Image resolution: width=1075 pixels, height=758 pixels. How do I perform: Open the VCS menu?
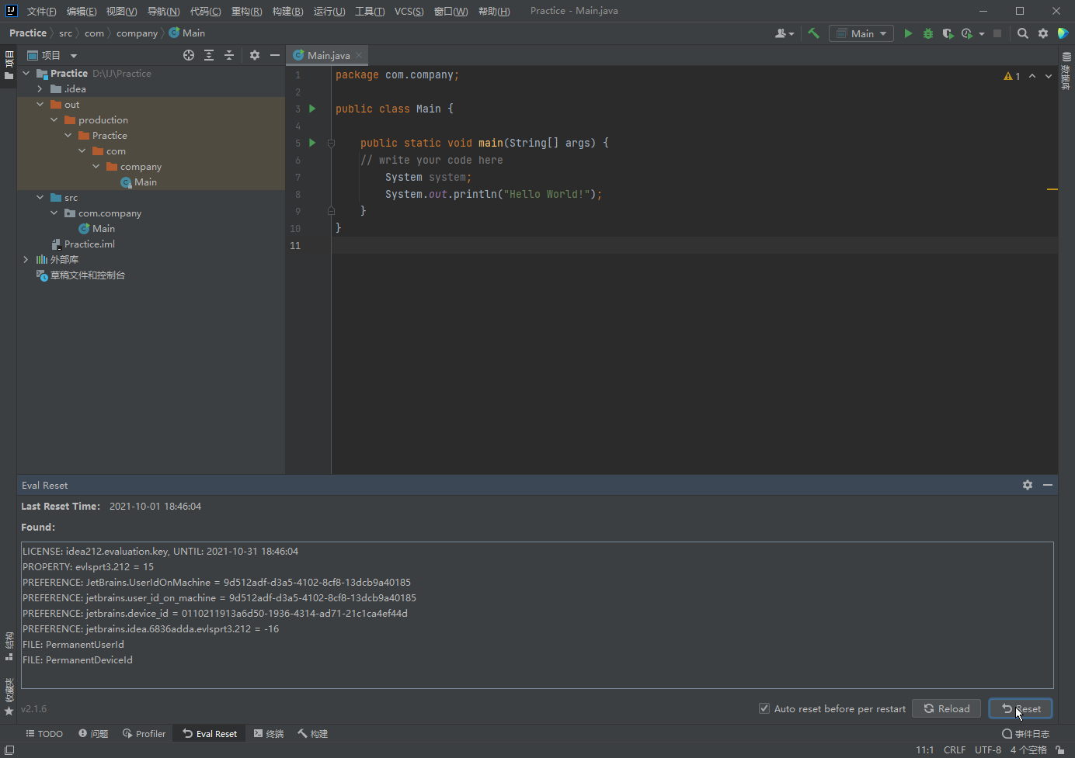pos(409,11)
